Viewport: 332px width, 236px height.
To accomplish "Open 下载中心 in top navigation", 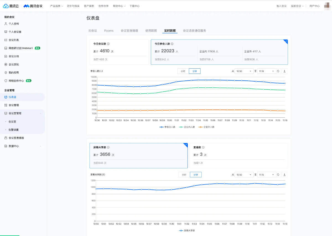I will [134, 6].
